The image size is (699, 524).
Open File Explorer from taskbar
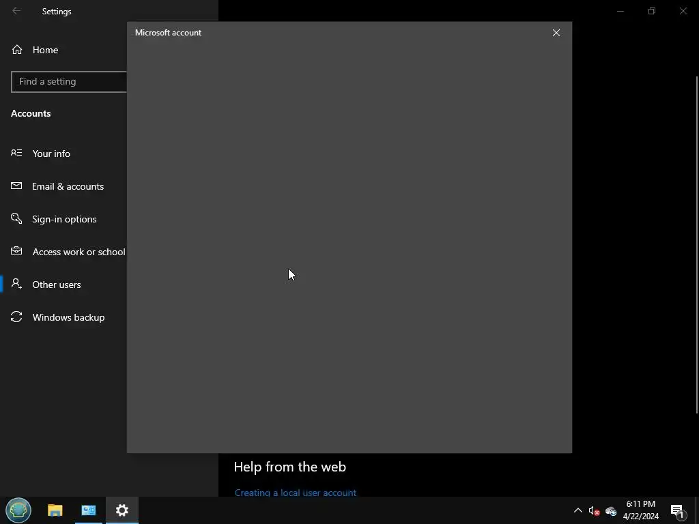point(55,510)
